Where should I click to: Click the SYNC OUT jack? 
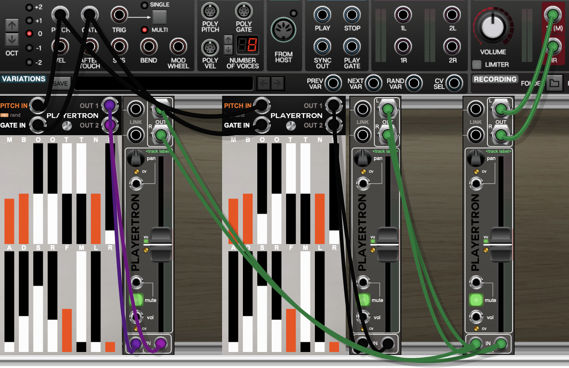pos(322,47)
